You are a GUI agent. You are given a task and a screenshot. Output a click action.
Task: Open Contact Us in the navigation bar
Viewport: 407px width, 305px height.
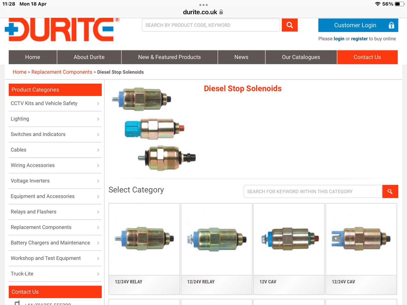(367, 57)
